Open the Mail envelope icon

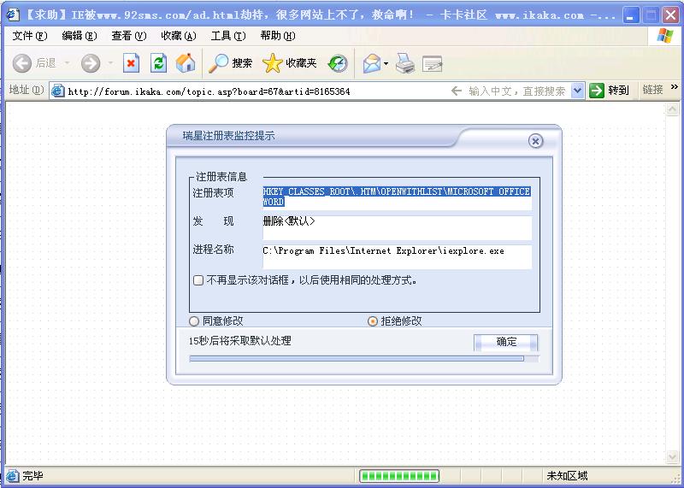tap(372, 64)
